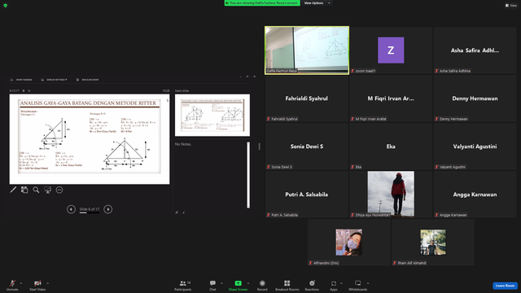
Task: Click the notes pane scrollbar
Action: 247,175
